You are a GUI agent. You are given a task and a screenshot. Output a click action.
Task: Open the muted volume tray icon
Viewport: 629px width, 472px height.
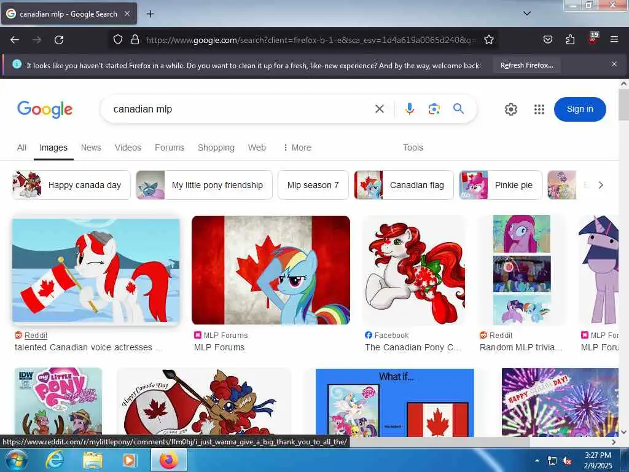[567, 461]
